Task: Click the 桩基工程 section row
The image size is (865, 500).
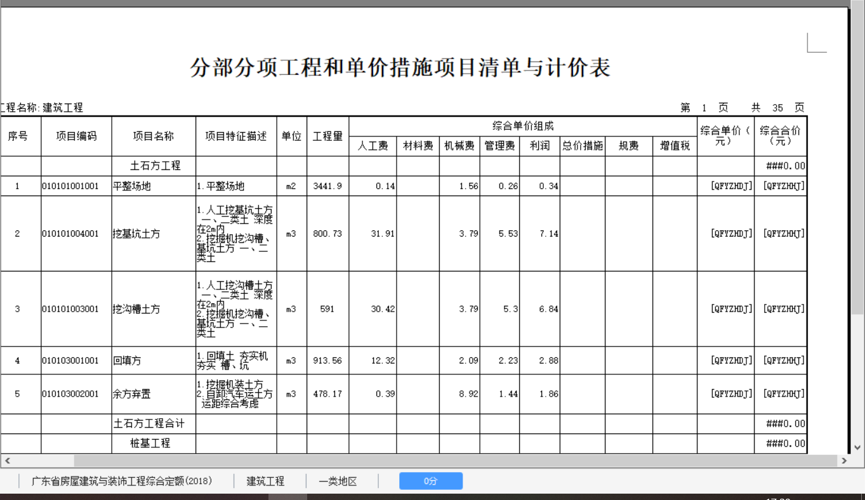Action: [404, 443]
